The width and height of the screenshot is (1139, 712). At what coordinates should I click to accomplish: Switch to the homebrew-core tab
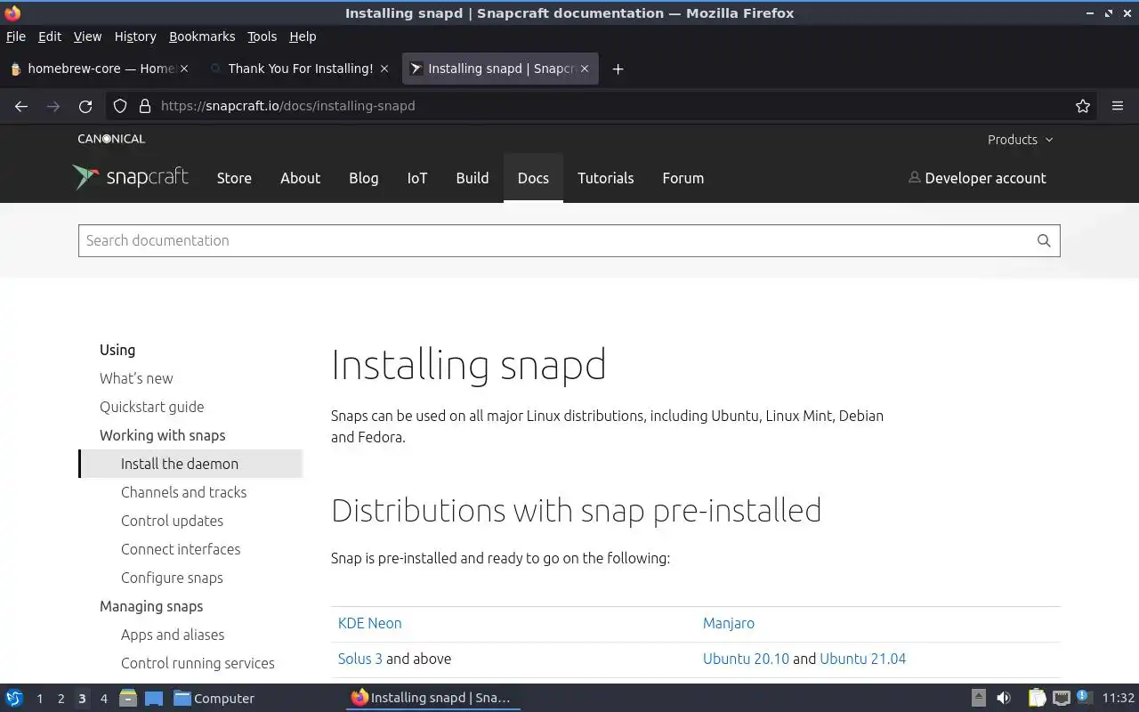point(98,69)
